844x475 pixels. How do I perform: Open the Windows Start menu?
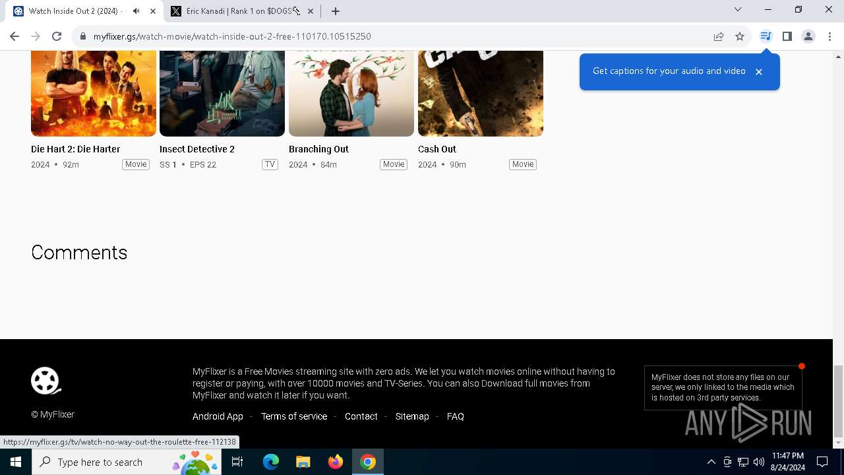click(x=16, y=462)
